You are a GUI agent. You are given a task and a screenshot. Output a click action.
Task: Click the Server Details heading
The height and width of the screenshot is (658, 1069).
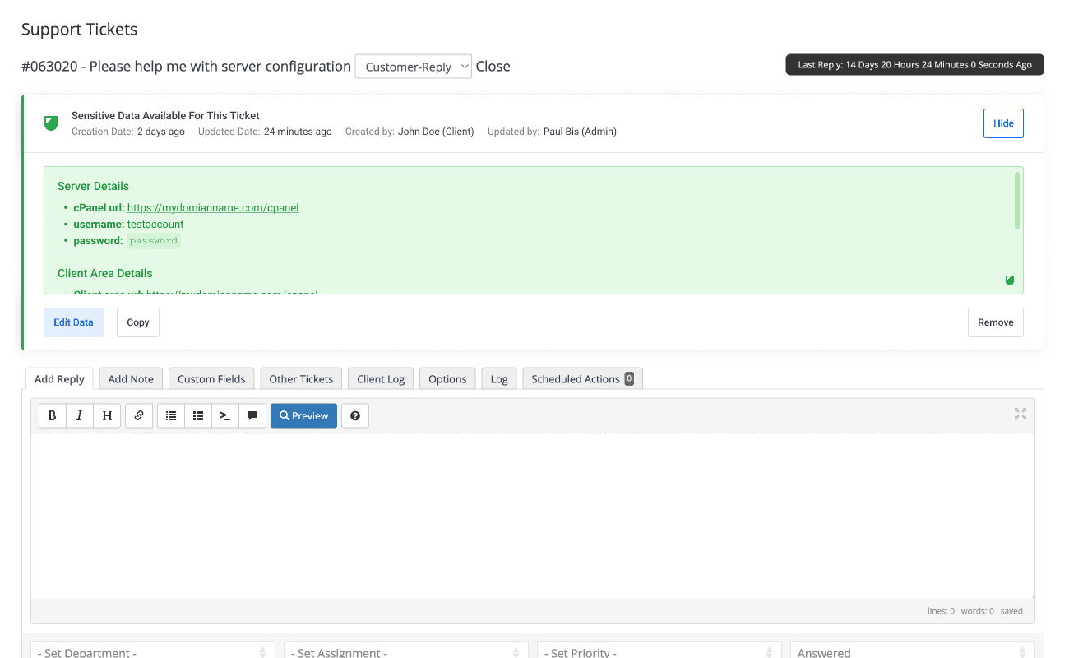[93, 186]
